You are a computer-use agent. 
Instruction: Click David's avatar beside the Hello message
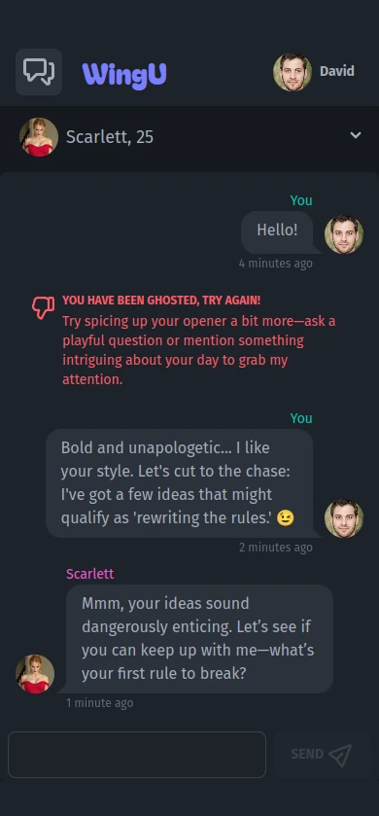coord(344,234)
